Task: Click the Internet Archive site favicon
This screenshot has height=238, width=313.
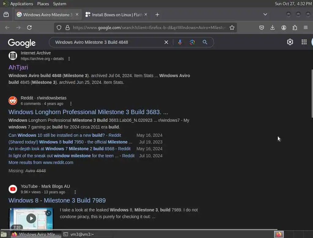Action: 13,56
